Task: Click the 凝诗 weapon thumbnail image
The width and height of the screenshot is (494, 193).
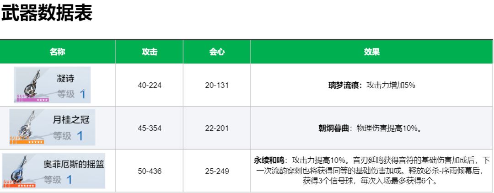Action: tap(52, 85)
